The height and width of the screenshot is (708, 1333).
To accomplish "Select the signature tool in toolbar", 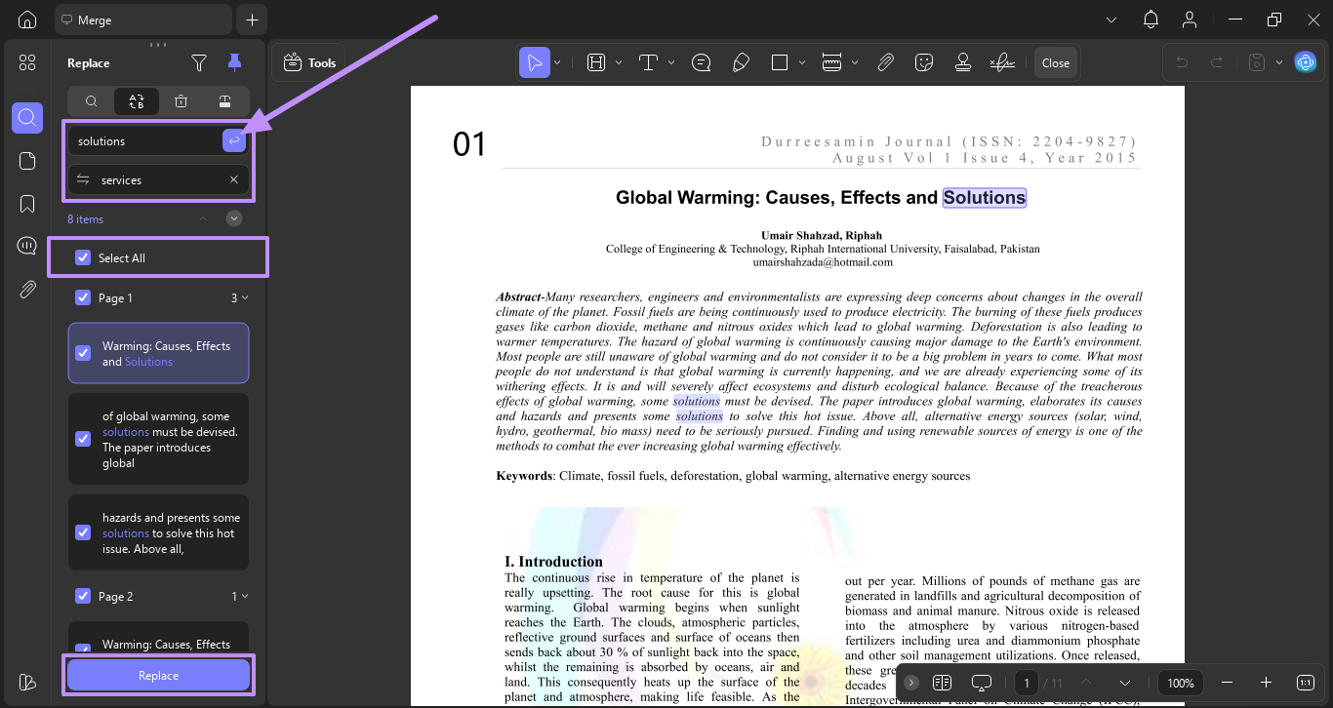I will (x=1001, y=62).
